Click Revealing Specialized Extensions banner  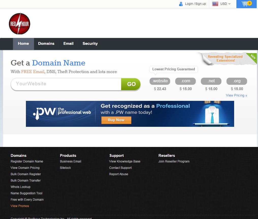(225, 59)
